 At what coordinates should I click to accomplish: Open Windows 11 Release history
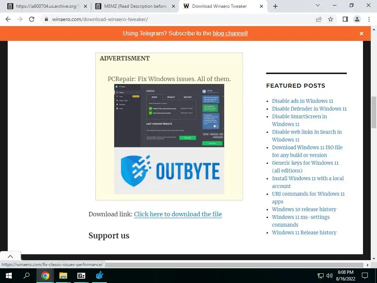point(304,233)
